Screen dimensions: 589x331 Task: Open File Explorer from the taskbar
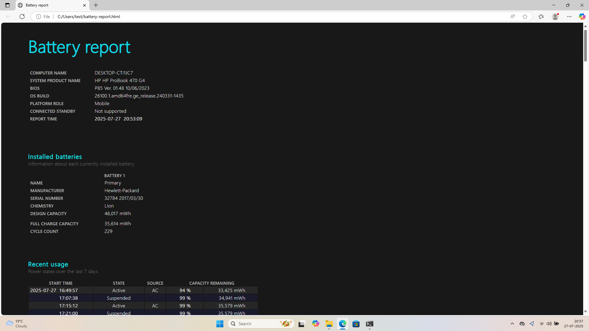point(329,324)
